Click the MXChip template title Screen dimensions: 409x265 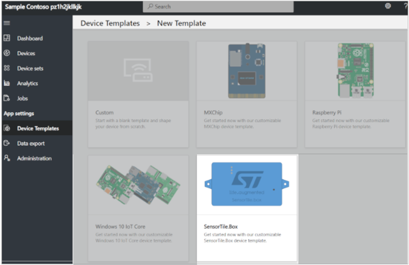213,113
